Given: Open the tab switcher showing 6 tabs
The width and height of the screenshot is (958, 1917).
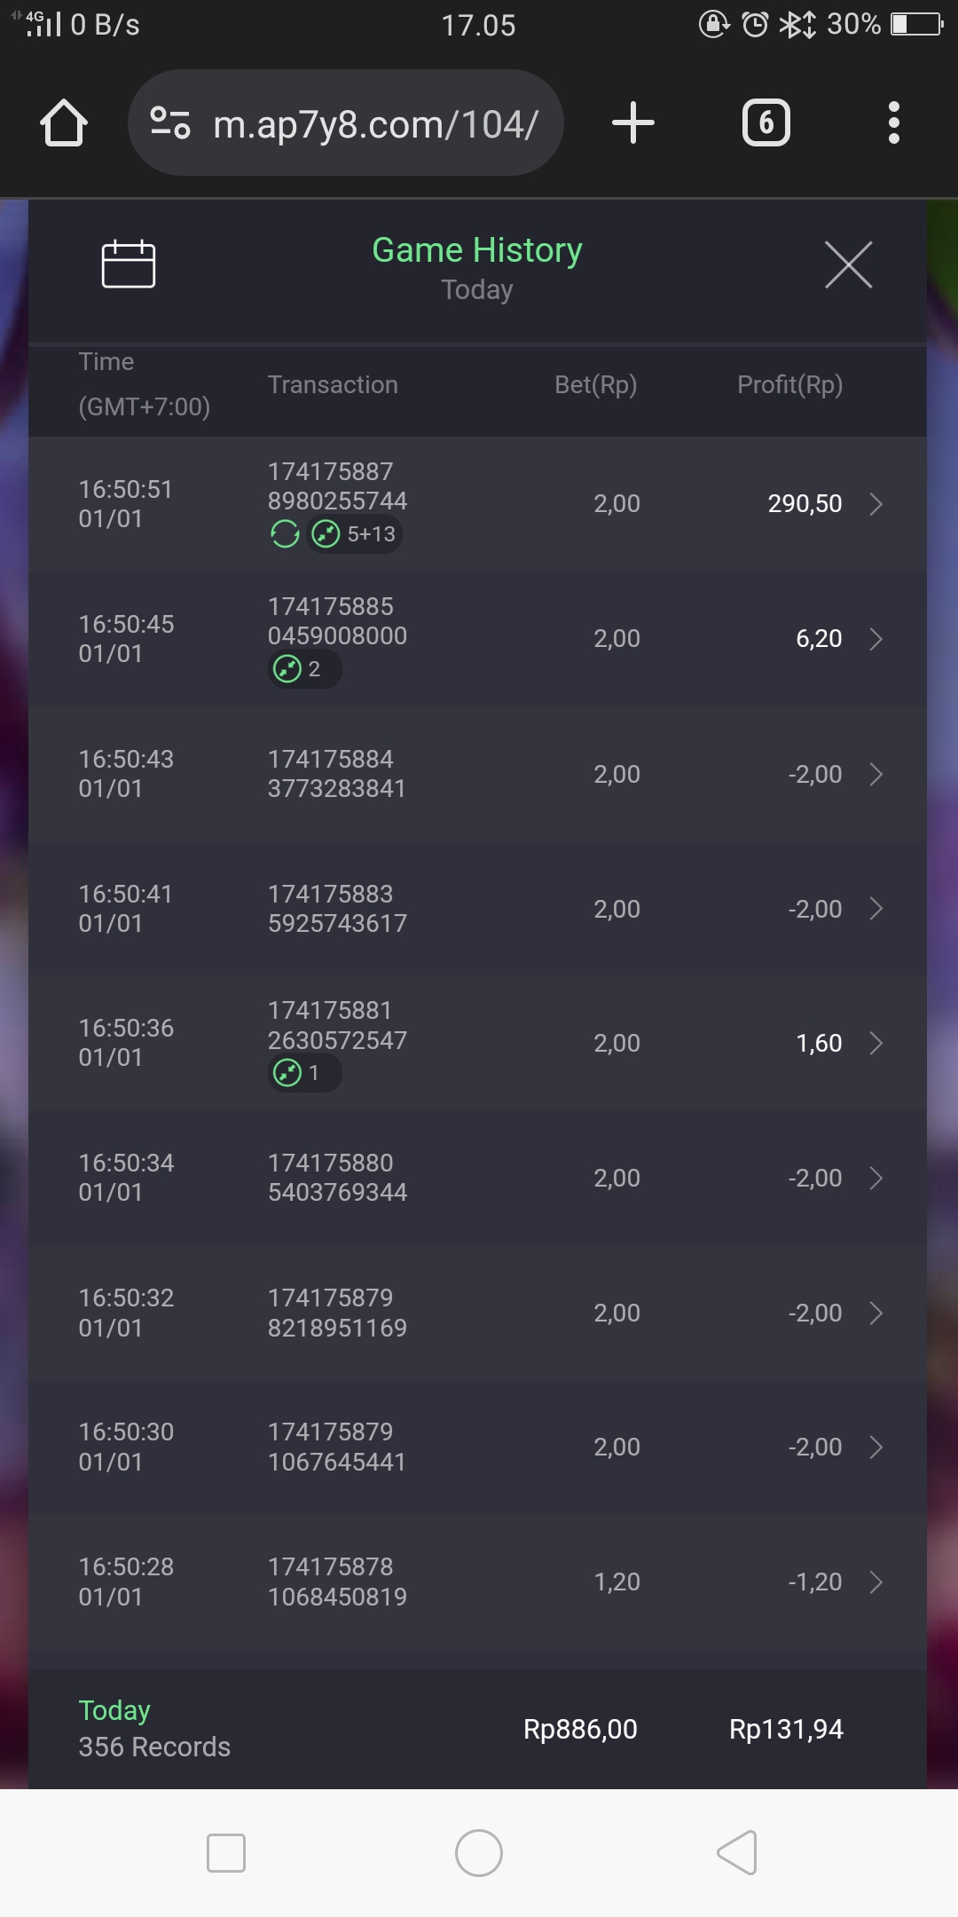Looking at the screenshot, I should tap(766, 122).
